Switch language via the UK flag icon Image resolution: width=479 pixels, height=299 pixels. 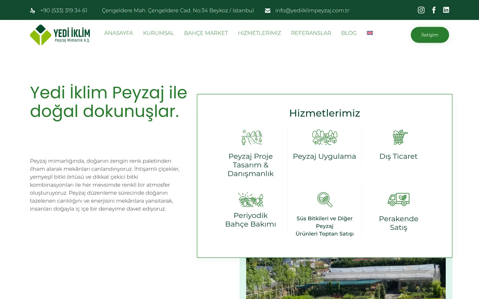pos(370,33)
